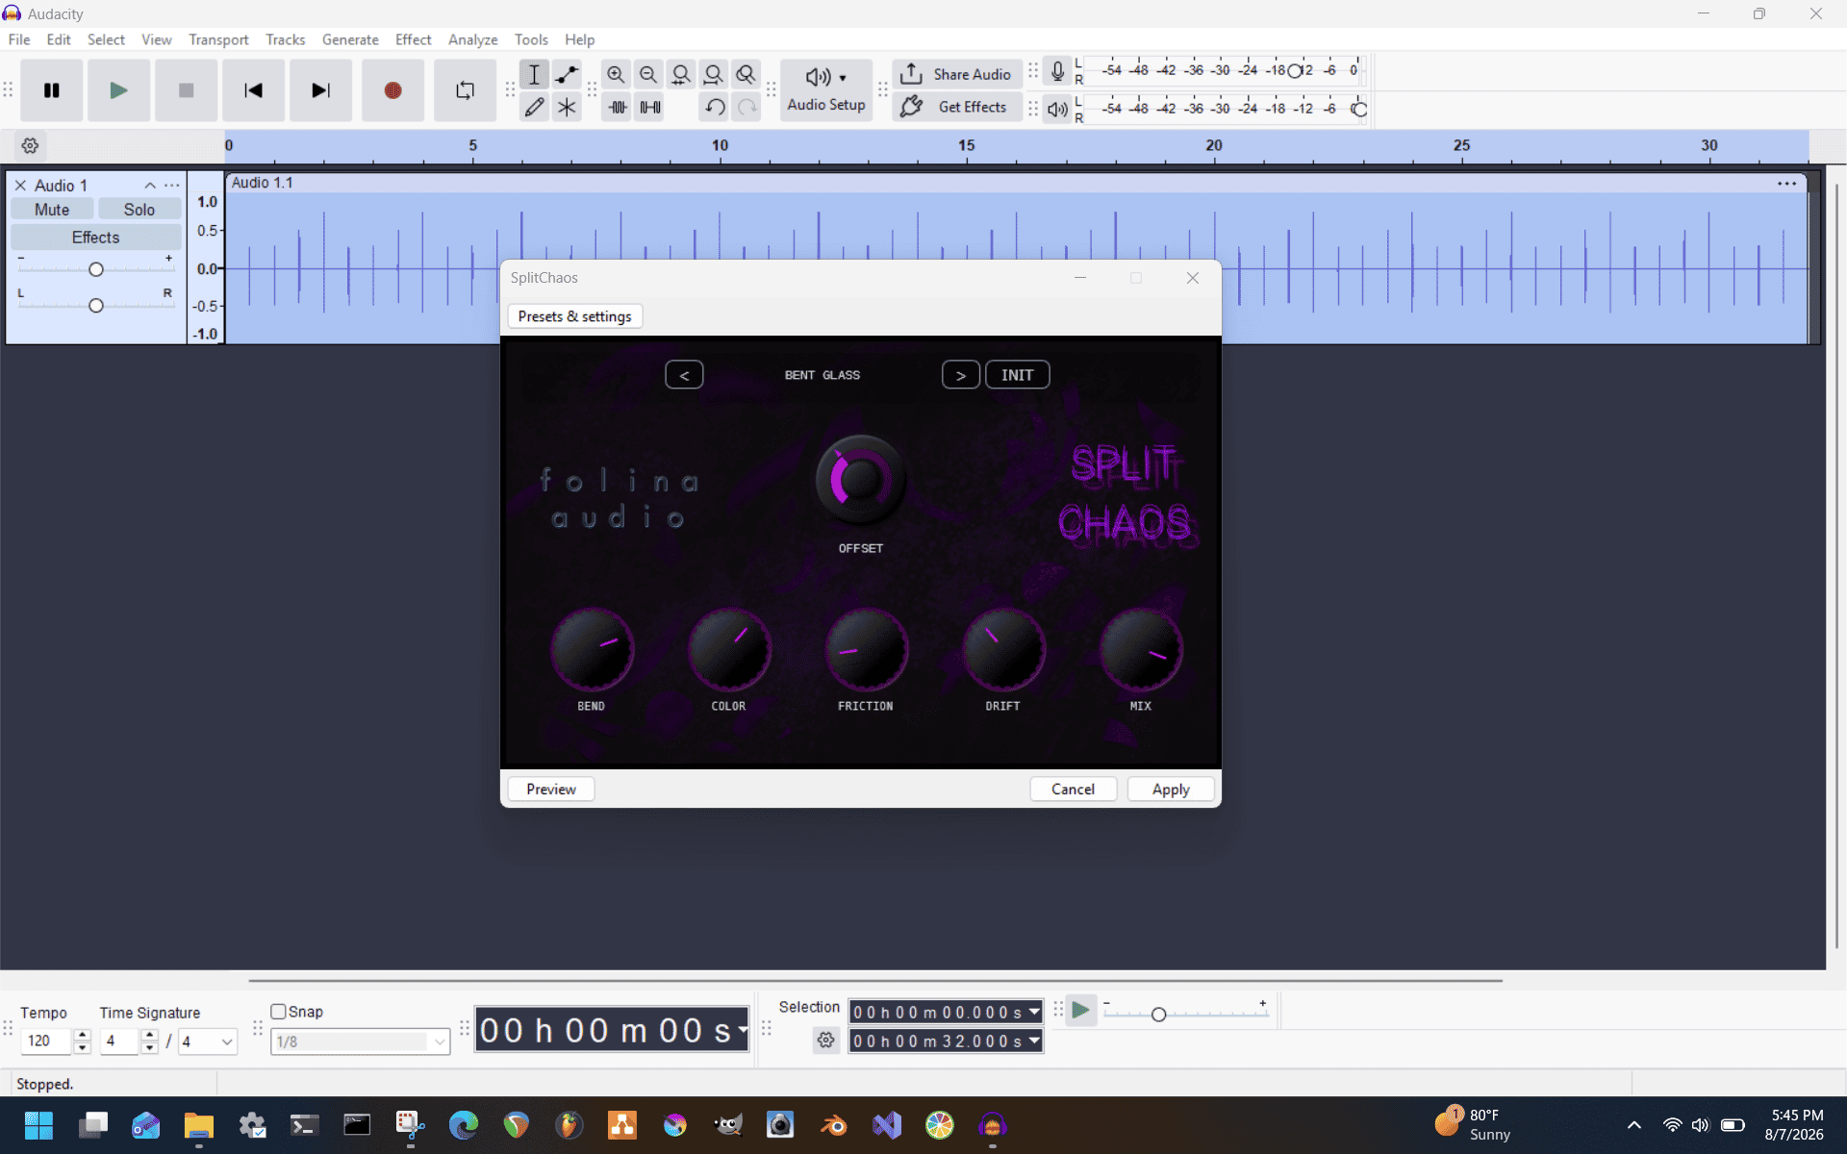
Task: Enable the Snap checkbox
Action: point(279,1012)
